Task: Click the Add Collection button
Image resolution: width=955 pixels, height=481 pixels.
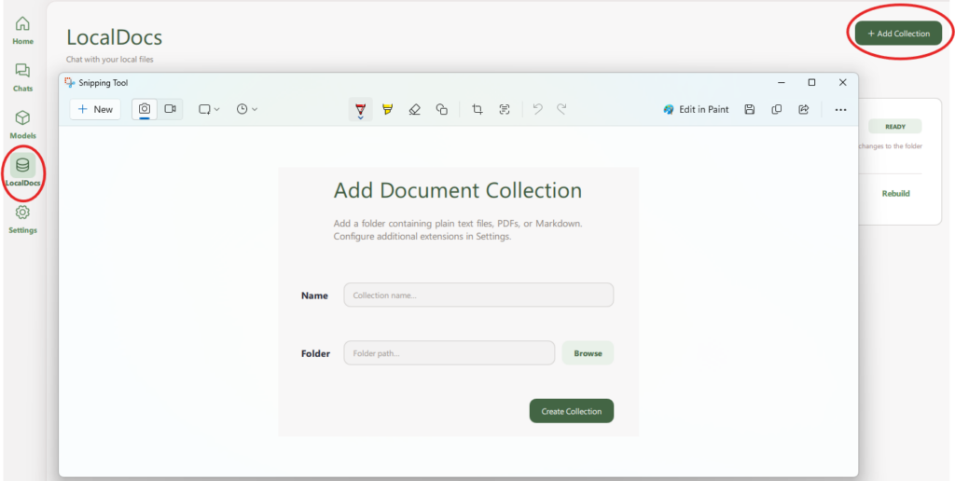Action: tap(898, 34)
